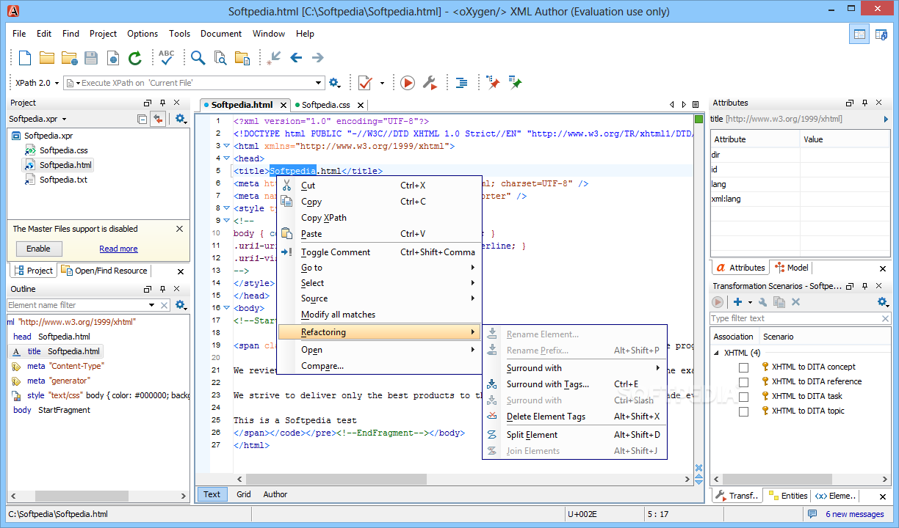The height and width of the screenshot is (528, 899).
Task: Click 6 new messages link
Action: coord(855,514)
